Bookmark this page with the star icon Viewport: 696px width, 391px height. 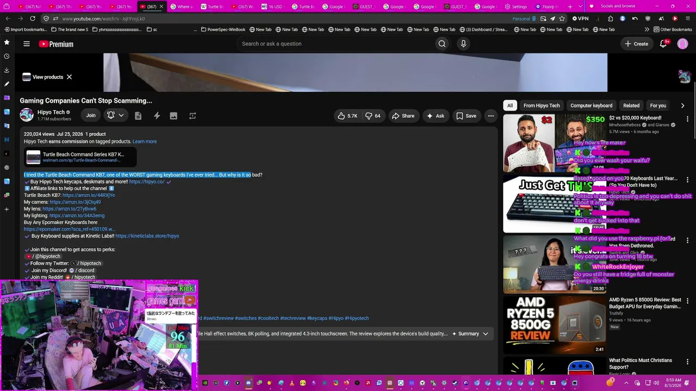(562, 18)
